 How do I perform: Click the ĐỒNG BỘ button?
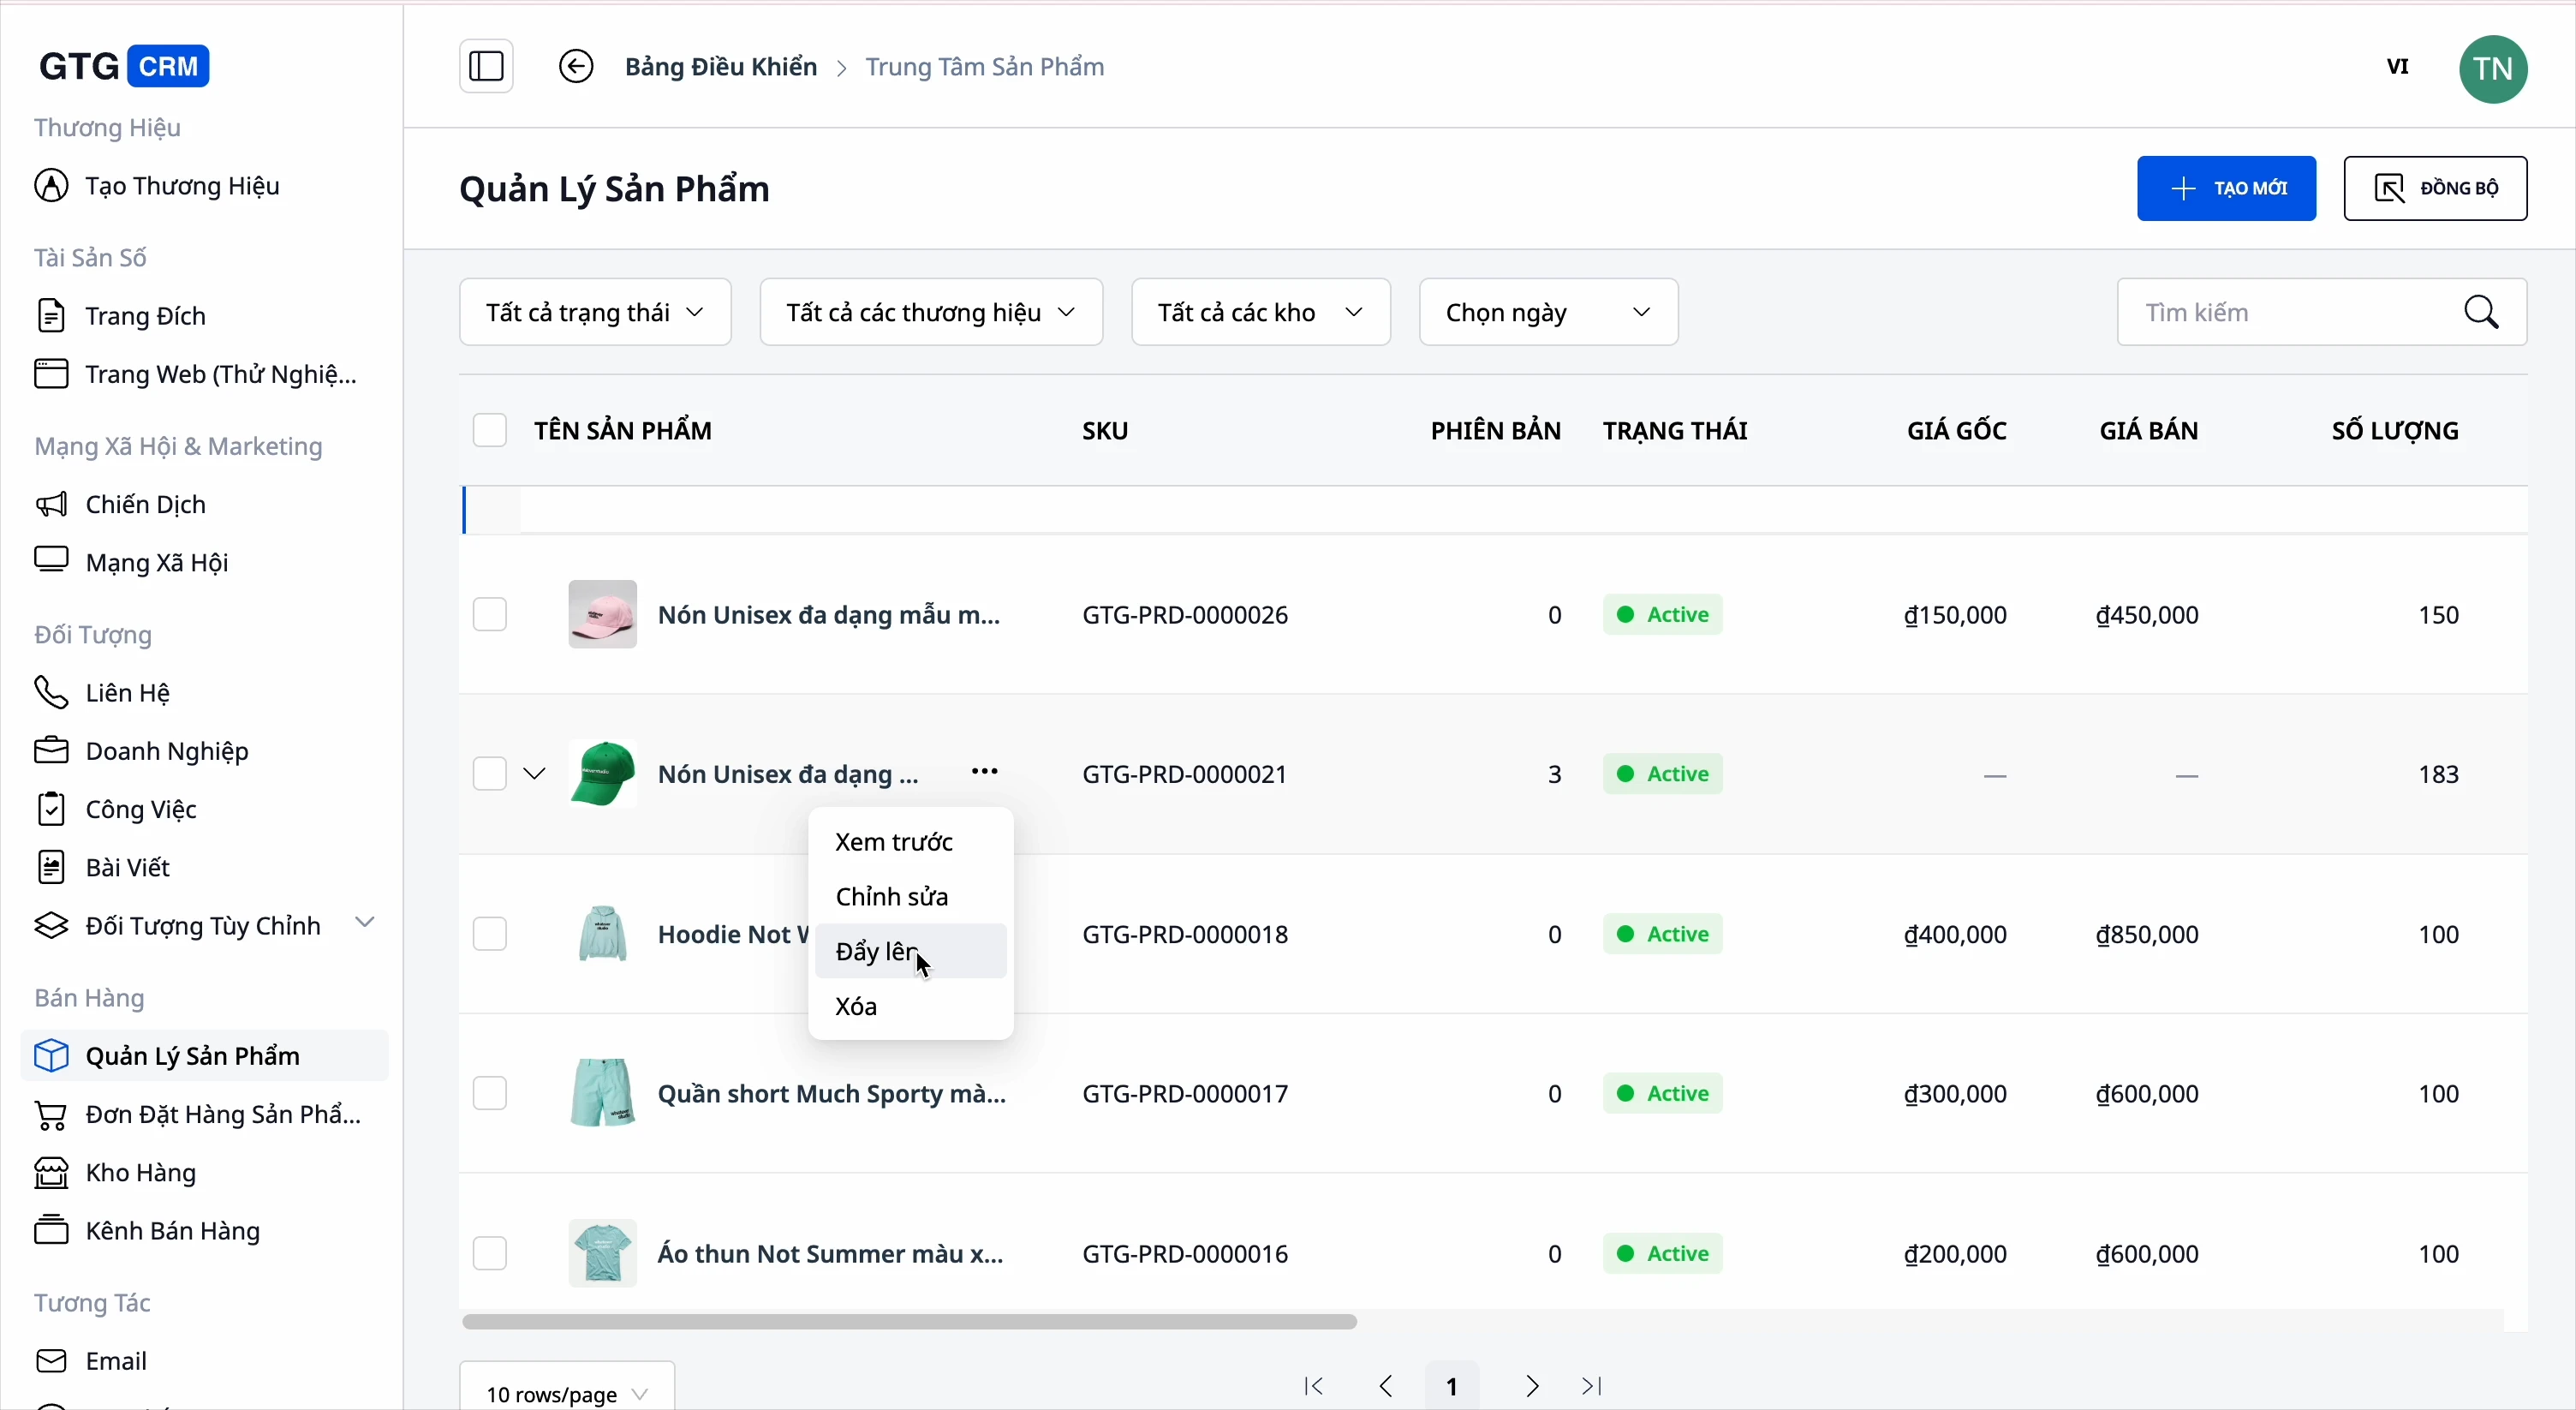point(2435,189)
